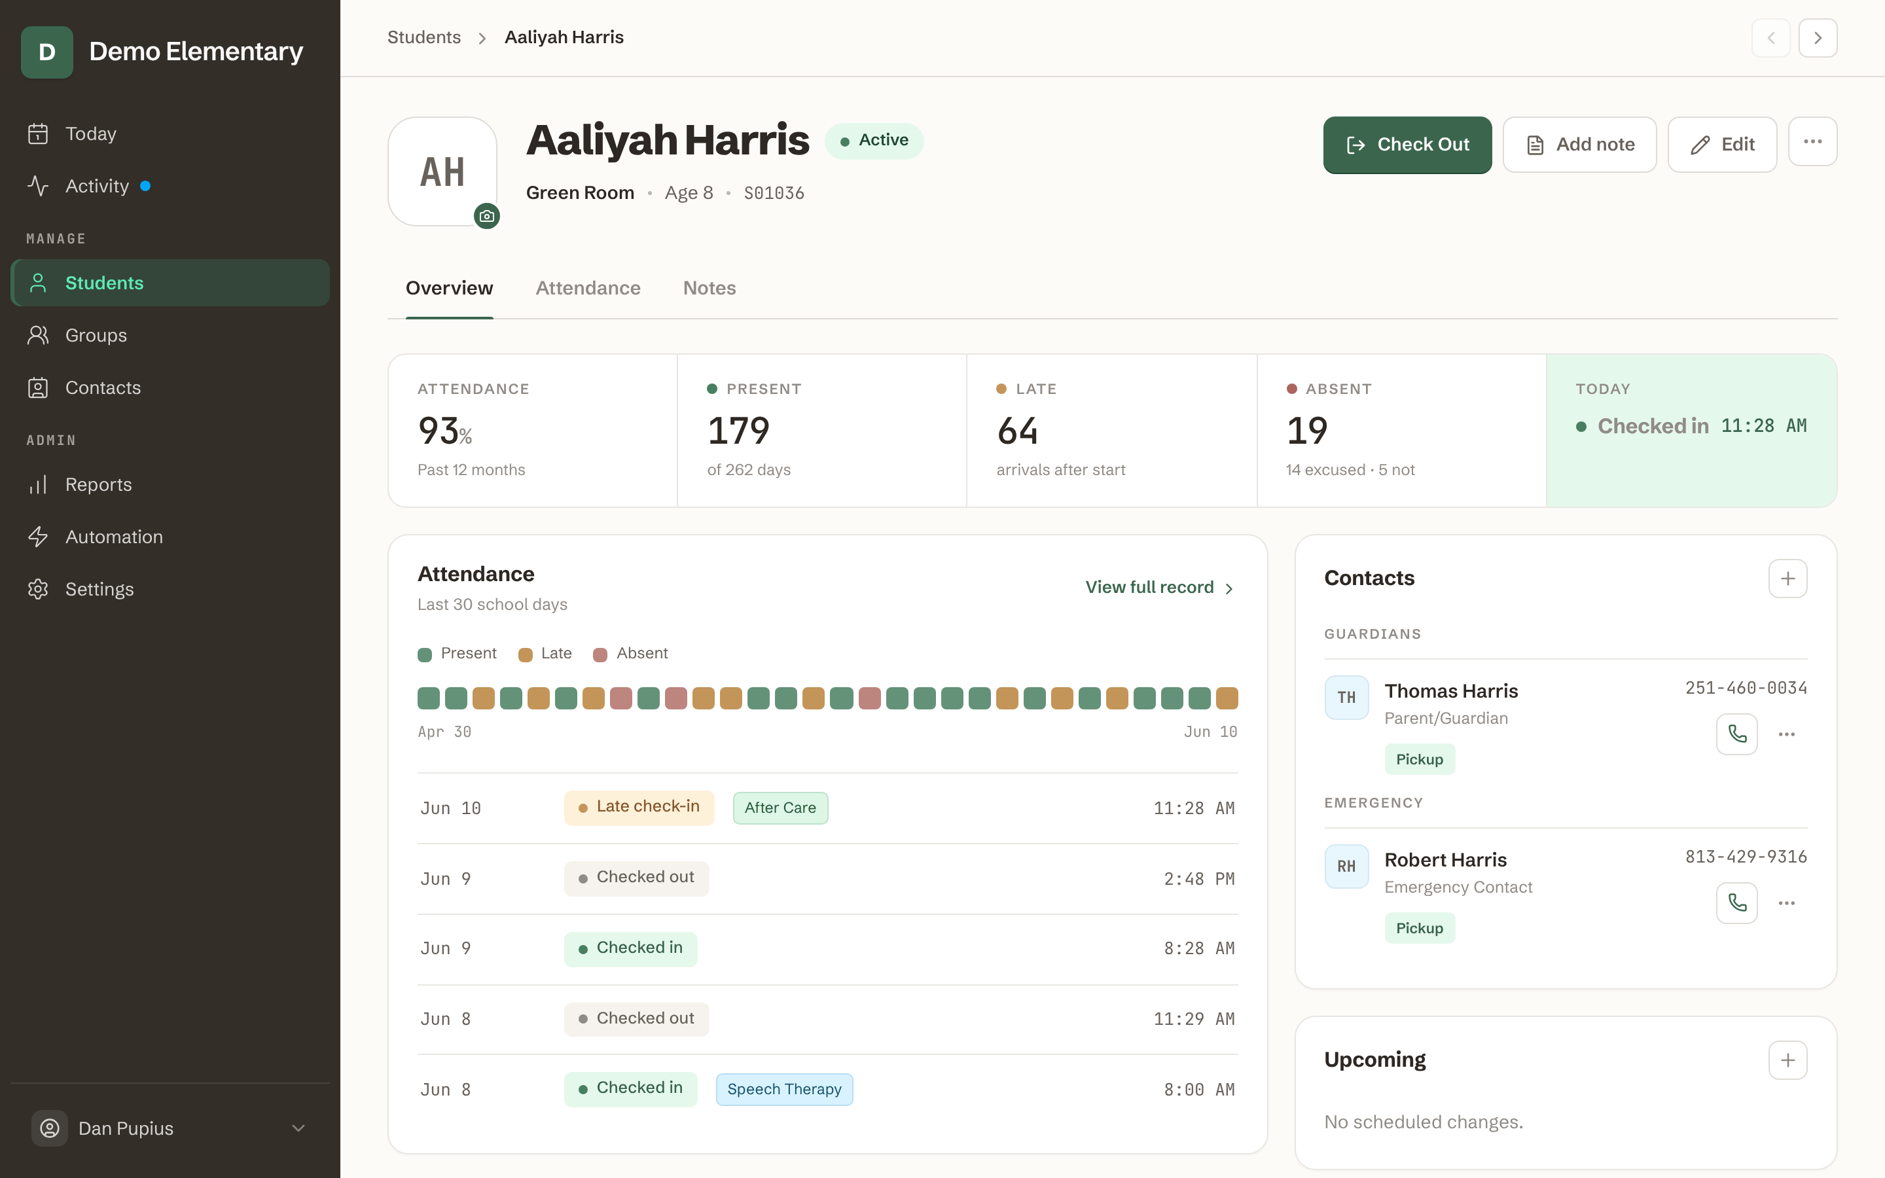Viewport: 1885px width, 1178px height.
Task: Open Settings from the sidebar
Action: (170, 589)
